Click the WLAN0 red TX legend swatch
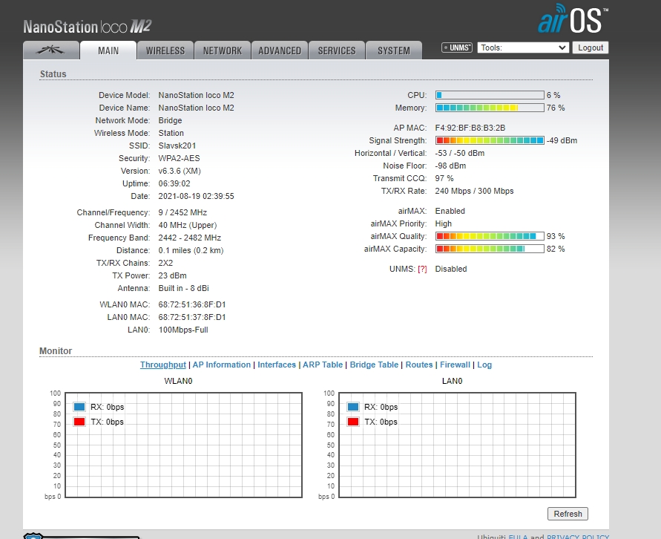 tap(79, 422)
